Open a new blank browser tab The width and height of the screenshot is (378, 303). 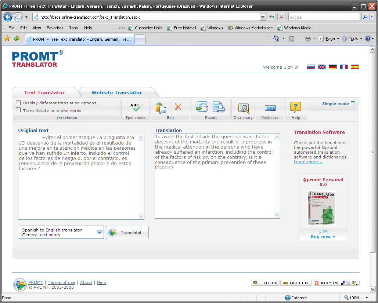pos(140,39)
